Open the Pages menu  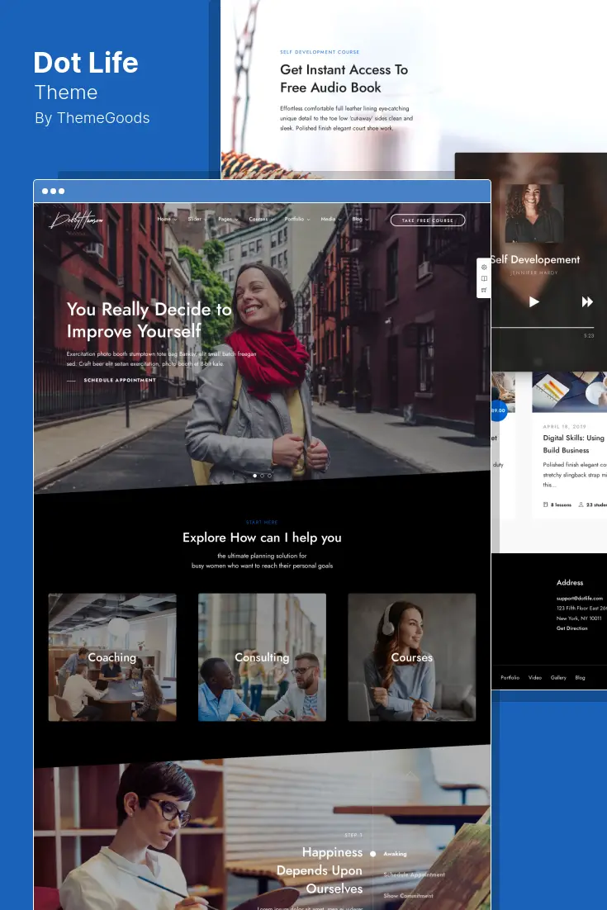tap(228, 220)
